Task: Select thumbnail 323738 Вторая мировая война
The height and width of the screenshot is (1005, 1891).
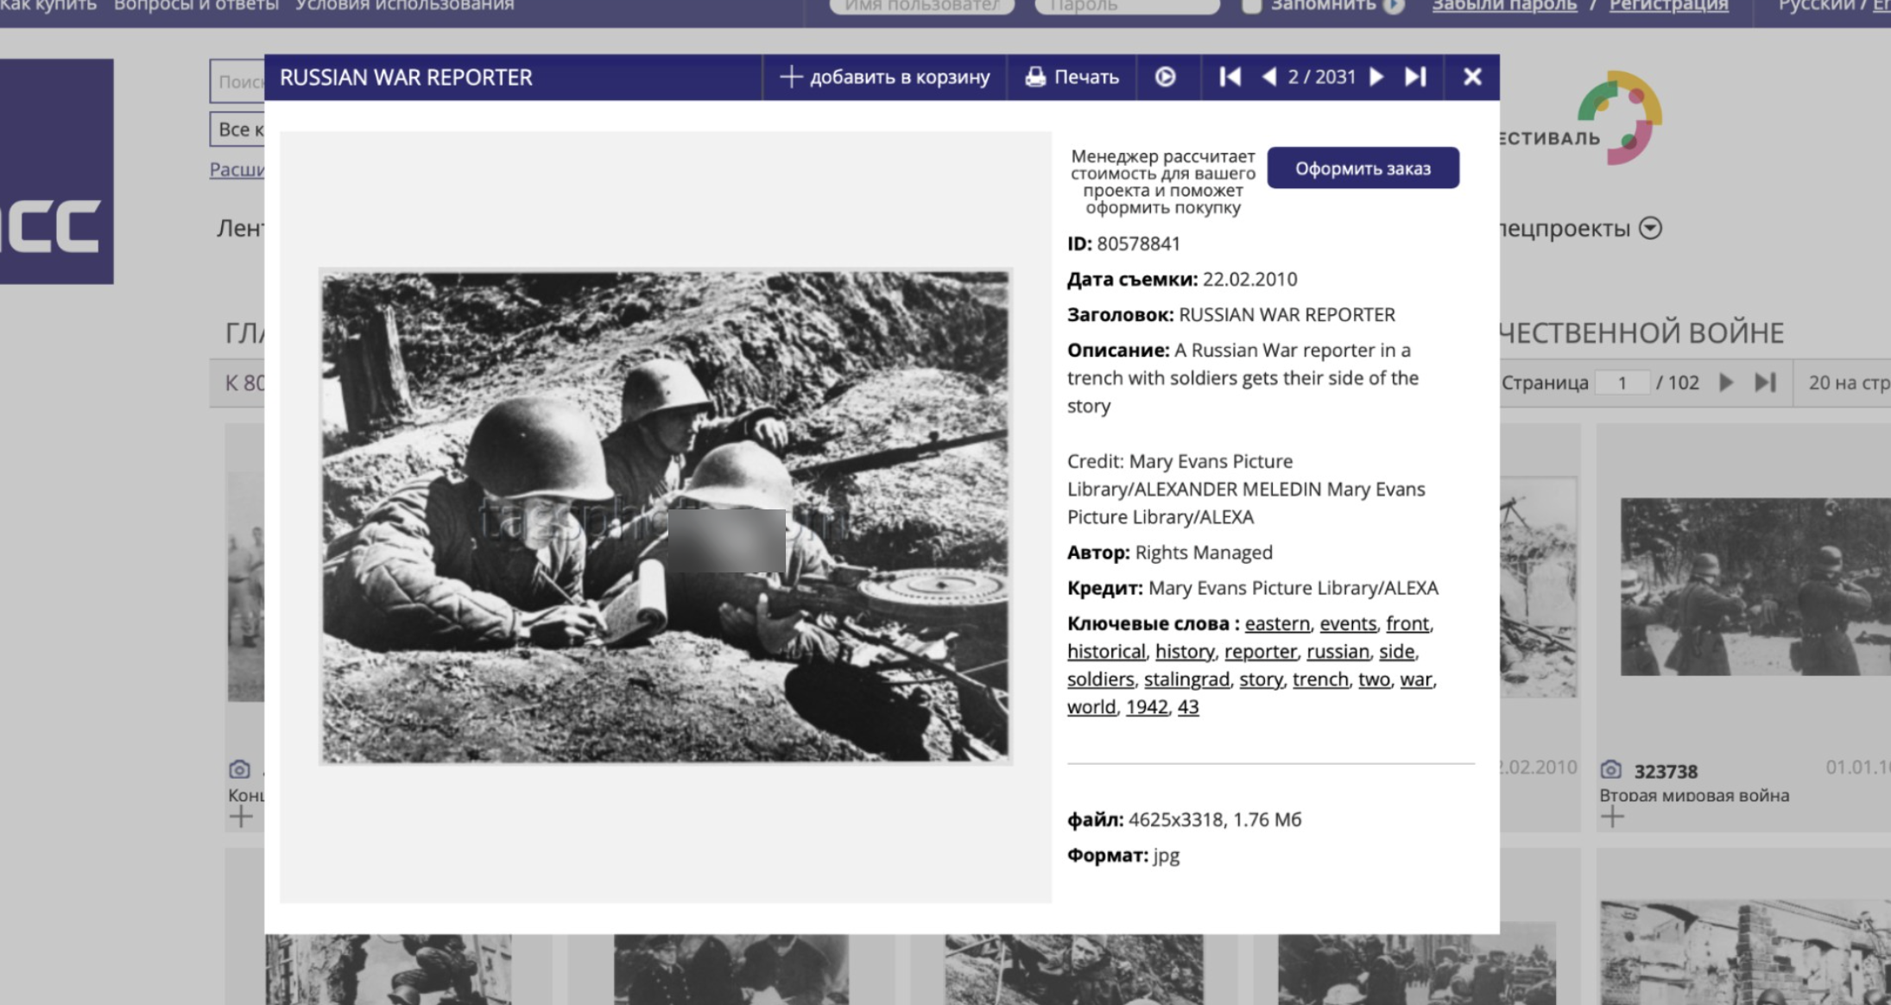Action: pyautogui.click(x=1755, y=587)
